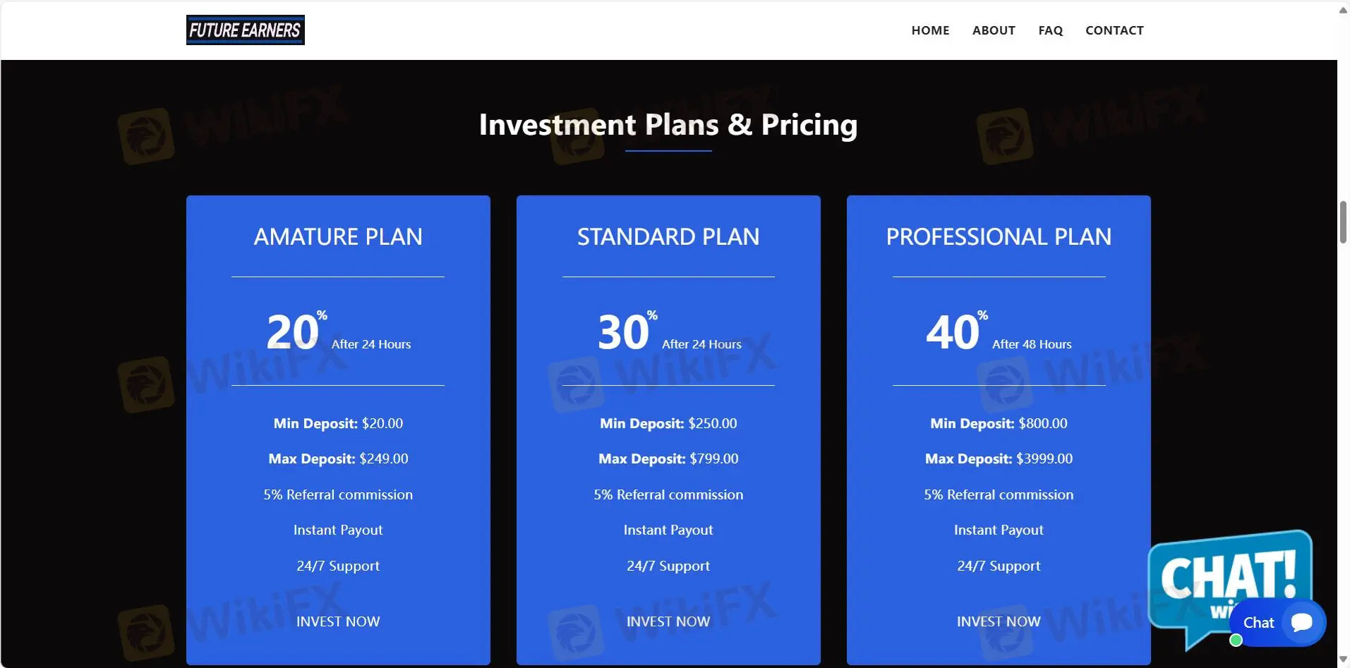Select the AMATURE PLAN heading
The image size is (1350, 668).
tap(338, 236)
